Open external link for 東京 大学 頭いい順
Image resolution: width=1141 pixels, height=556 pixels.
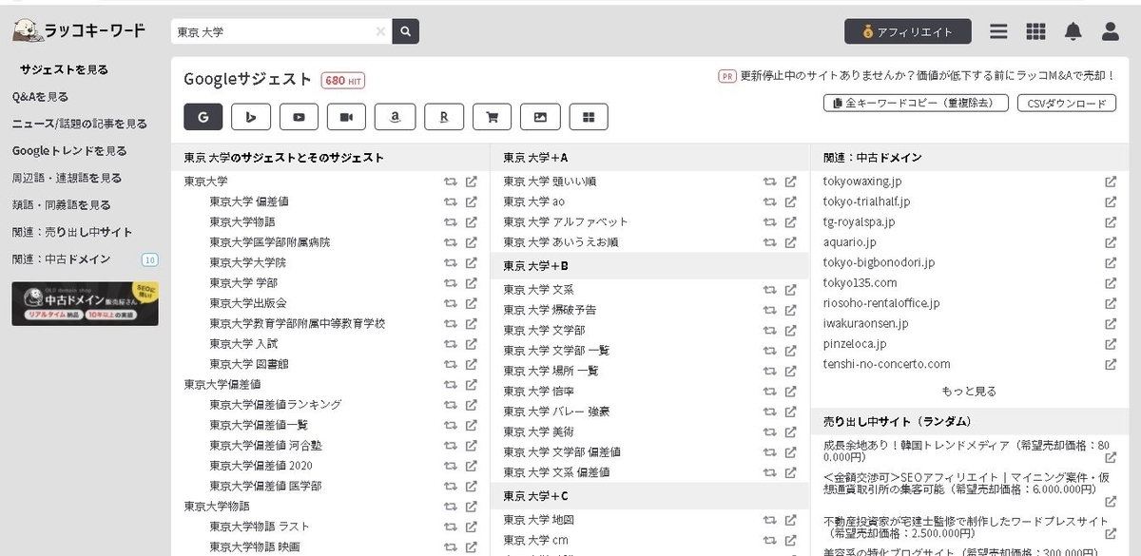[790, 182]
